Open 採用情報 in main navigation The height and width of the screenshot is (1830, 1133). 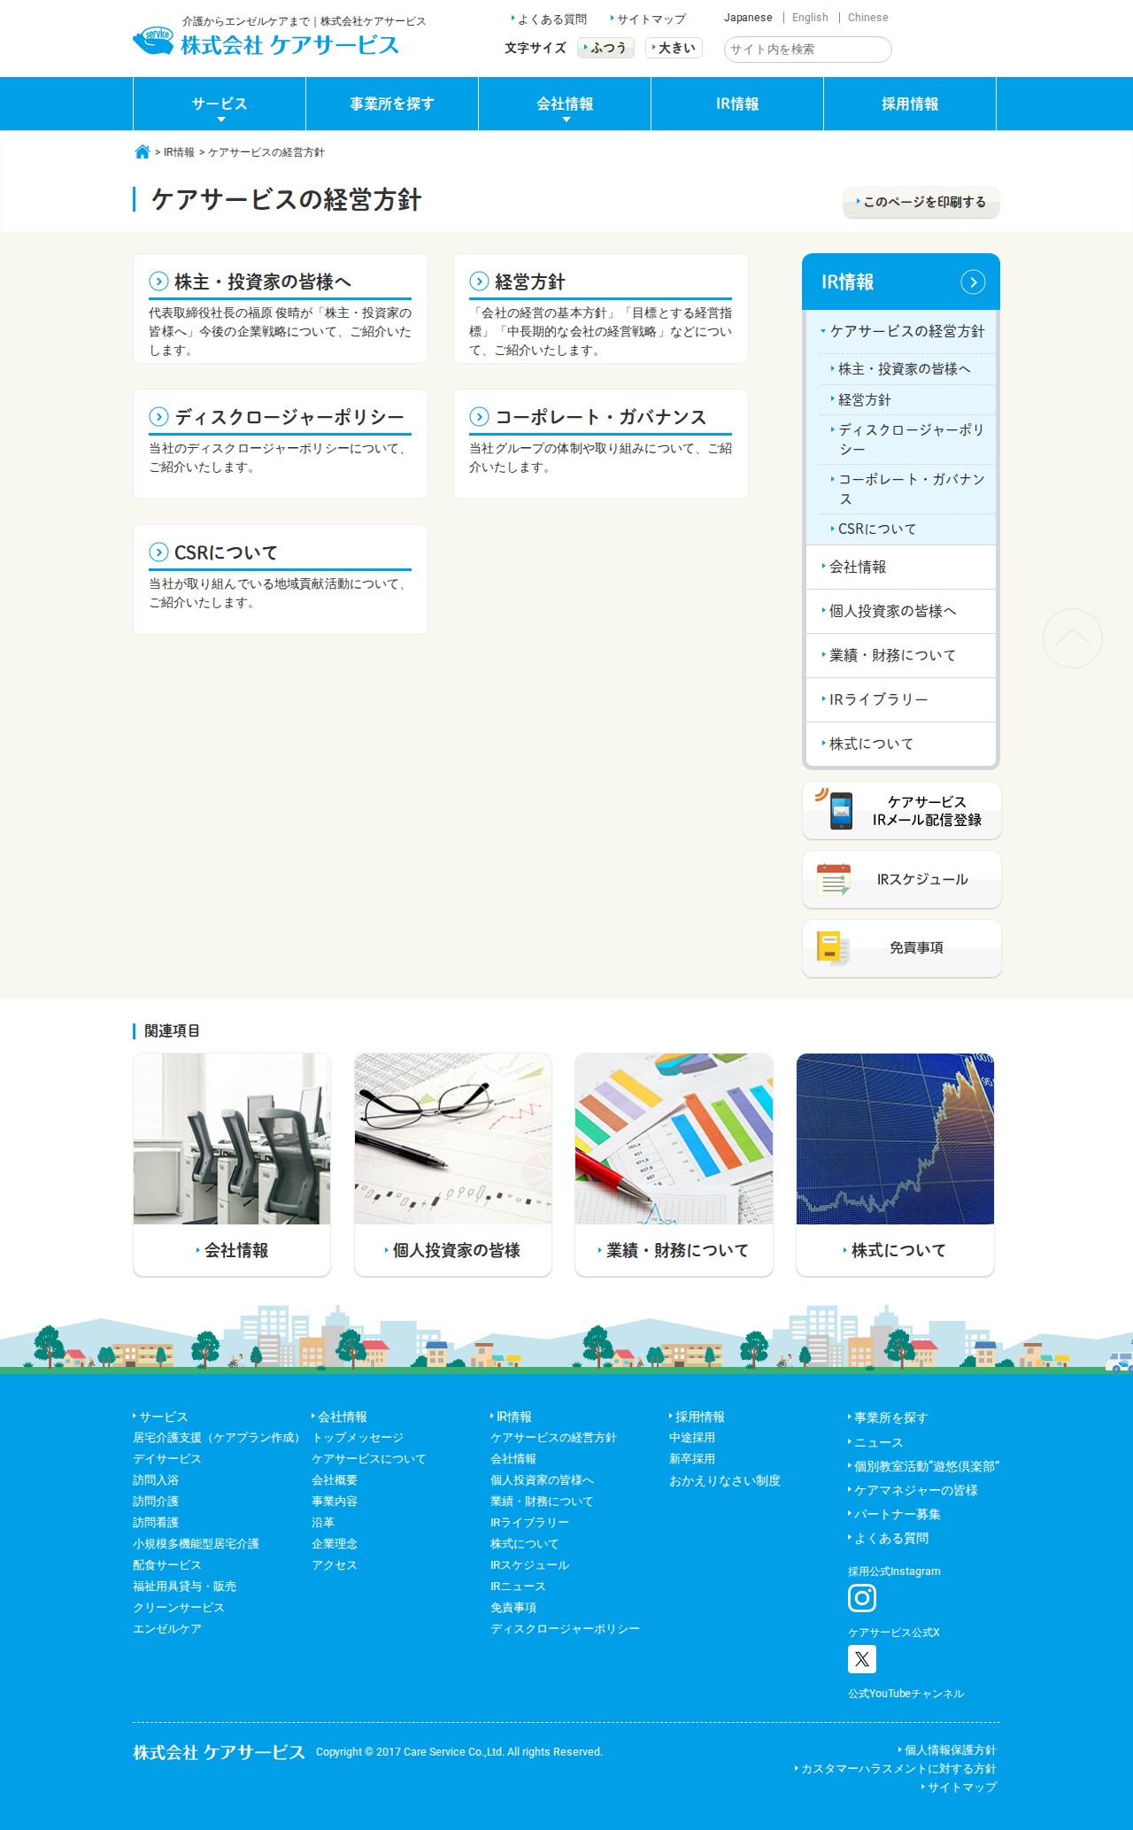tap(910, 104)
